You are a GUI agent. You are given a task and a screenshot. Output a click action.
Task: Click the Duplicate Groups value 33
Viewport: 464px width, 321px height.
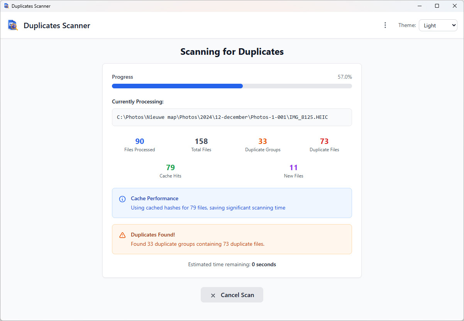(x=263, y=141)
